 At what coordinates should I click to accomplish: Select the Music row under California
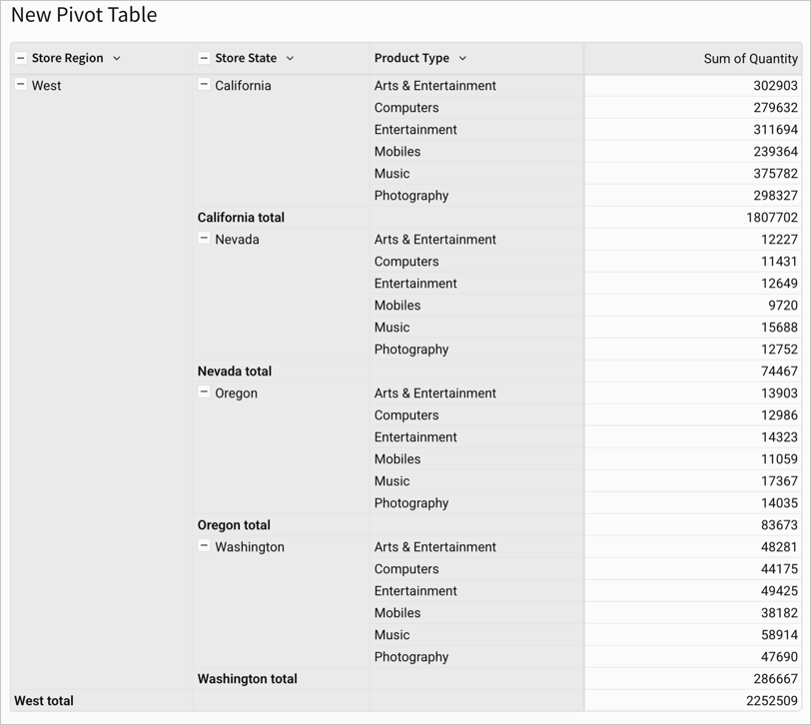[393, 173]
